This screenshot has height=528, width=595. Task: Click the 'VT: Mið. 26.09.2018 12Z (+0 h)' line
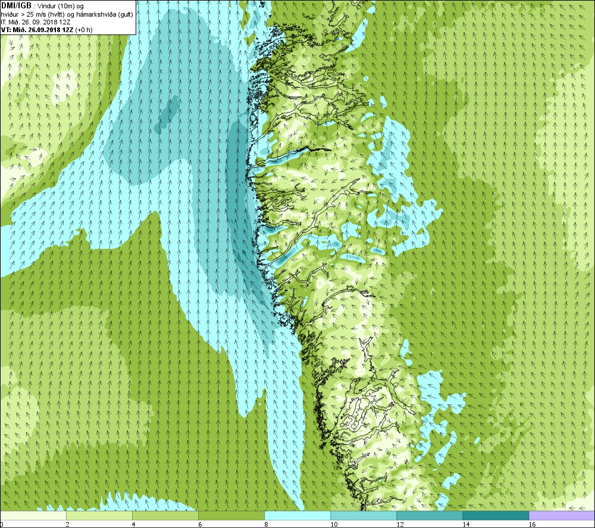point(46,30)
